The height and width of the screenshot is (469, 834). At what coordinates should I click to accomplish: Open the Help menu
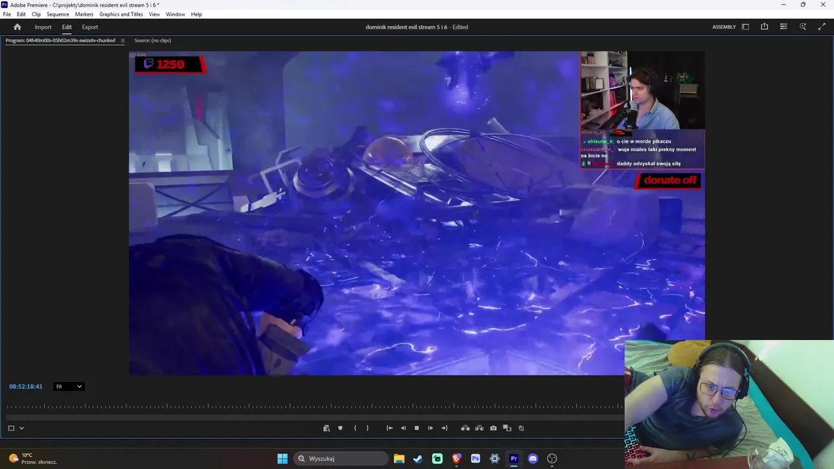(x=196, y=14)
